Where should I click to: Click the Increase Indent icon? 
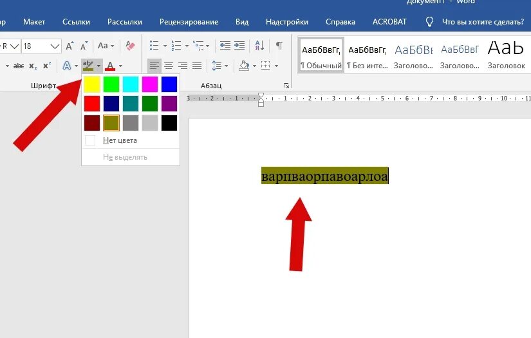[x=239, y=45]
